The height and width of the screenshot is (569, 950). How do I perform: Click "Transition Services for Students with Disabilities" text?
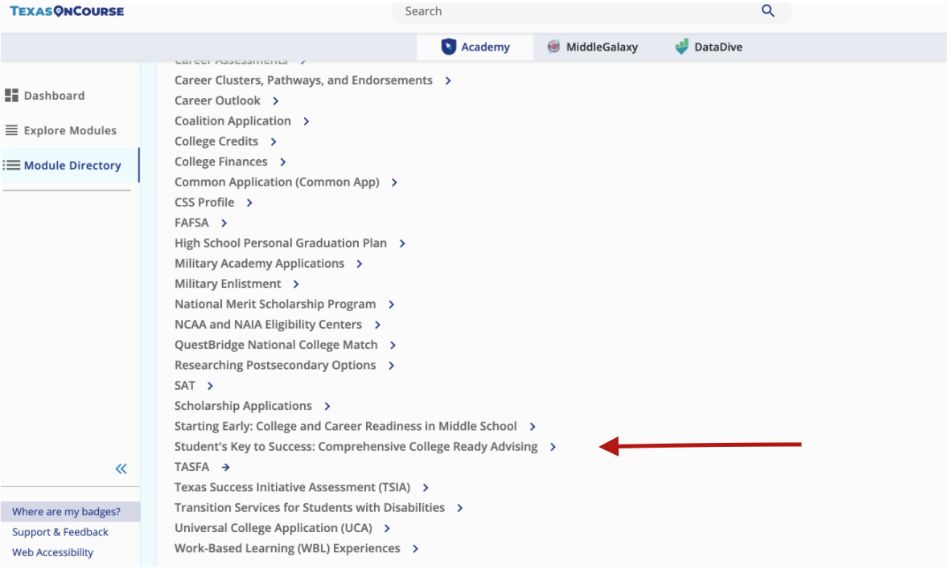pos(310,507)
